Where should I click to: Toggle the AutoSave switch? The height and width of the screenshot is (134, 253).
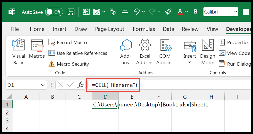pos(54,12)
